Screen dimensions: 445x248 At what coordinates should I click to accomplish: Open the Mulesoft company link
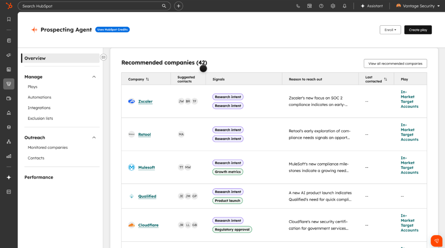tap(146, 167)
